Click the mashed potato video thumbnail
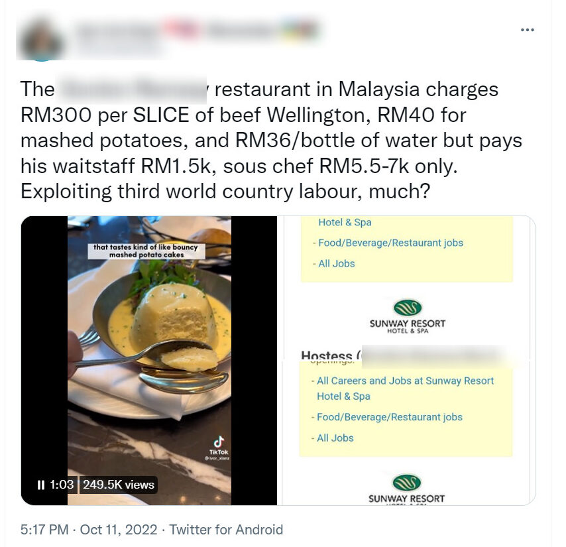 (149, 360)
